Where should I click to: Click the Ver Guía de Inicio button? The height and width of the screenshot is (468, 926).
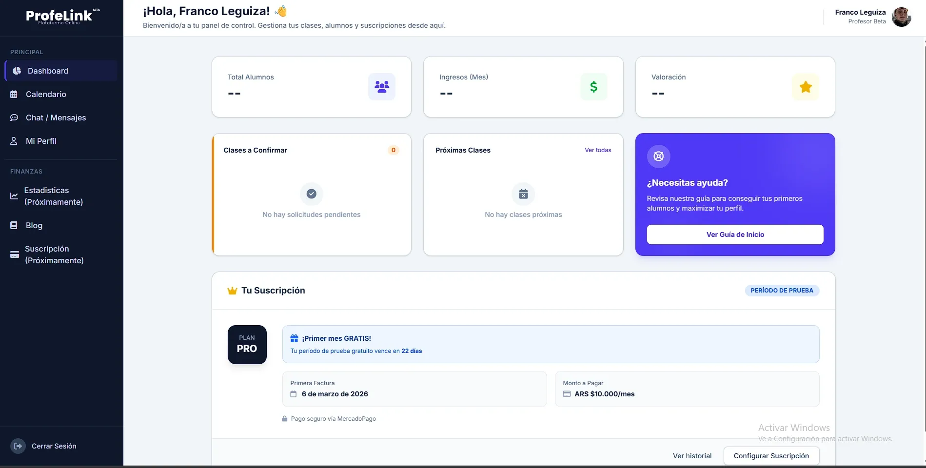pyautogui.click(x=735, y=234)
